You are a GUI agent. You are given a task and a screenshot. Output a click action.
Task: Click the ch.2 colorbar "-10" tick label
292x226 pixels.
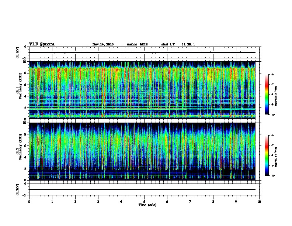click(272, 176)
